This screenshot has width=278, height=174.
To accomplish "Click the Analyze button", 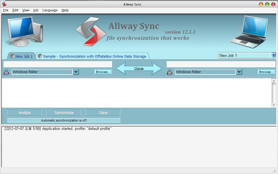I will click(24, 113).
